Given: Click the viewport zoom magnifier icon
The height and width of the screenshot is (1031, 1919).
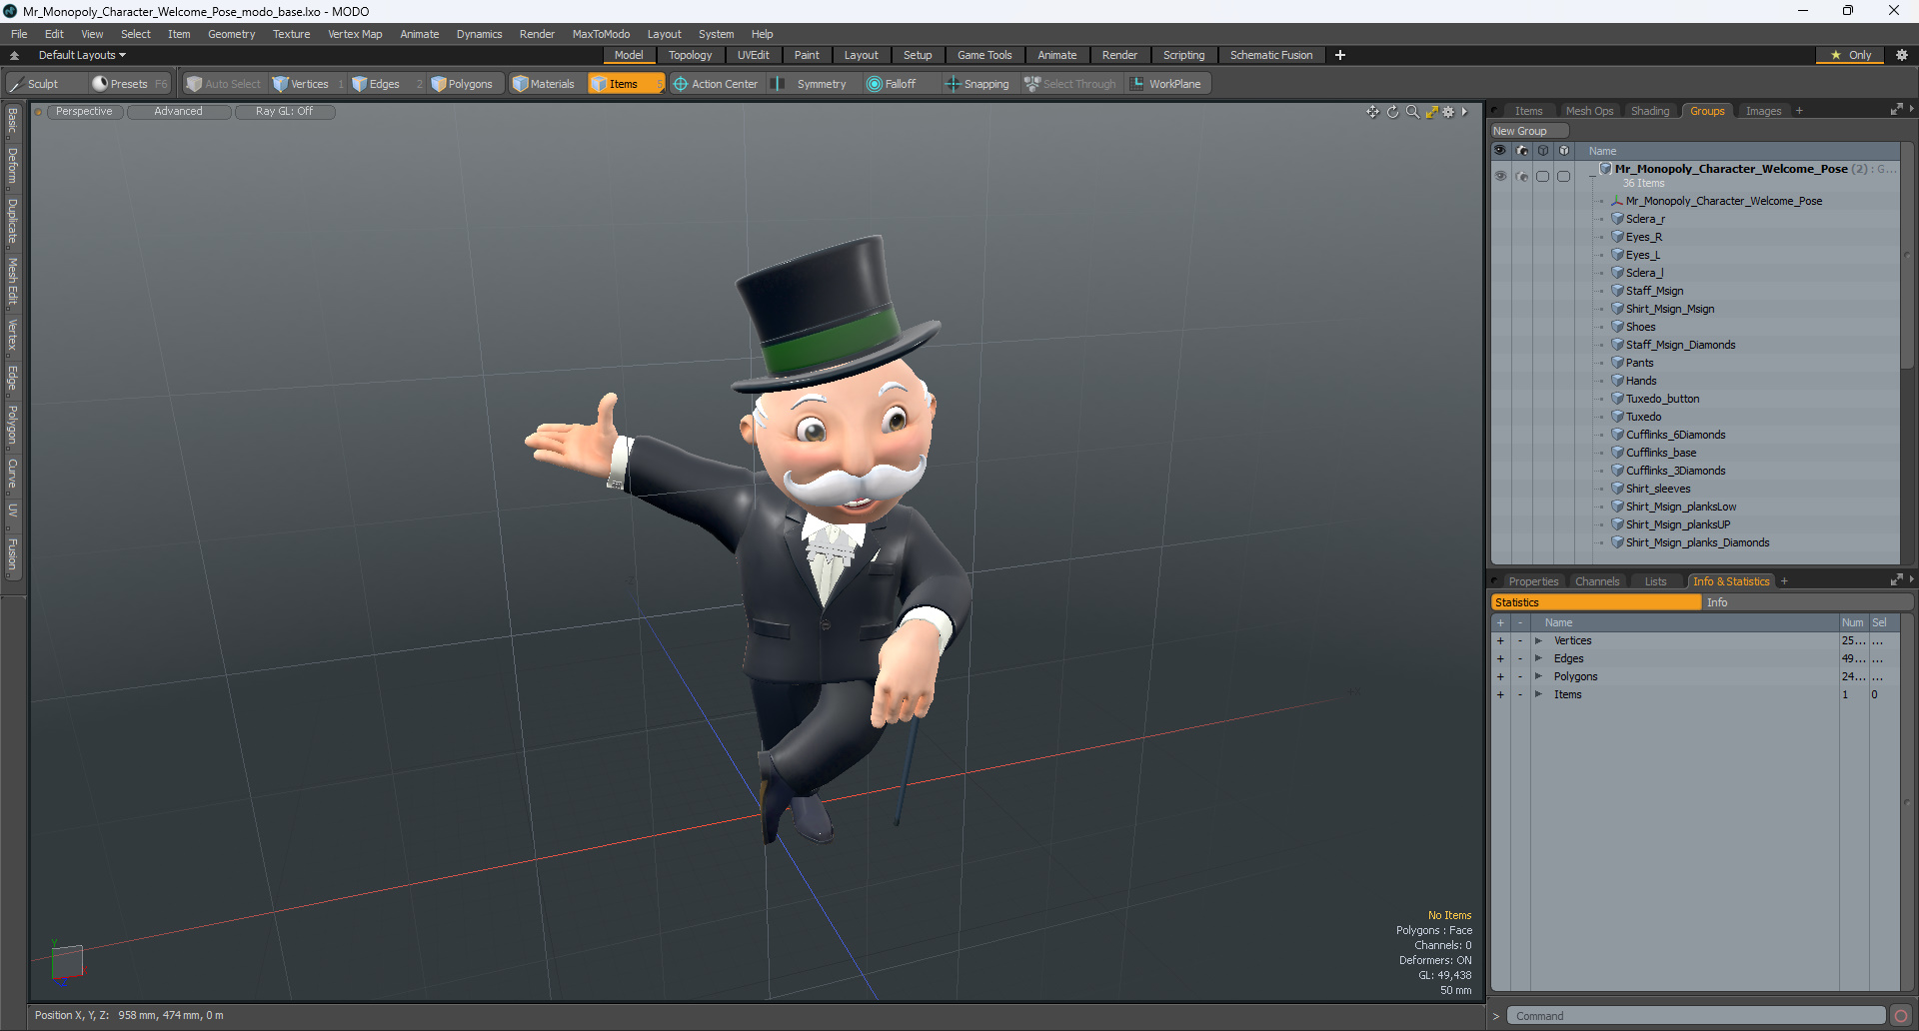Looking at the screenshot, I should [x=1412, y=112].
